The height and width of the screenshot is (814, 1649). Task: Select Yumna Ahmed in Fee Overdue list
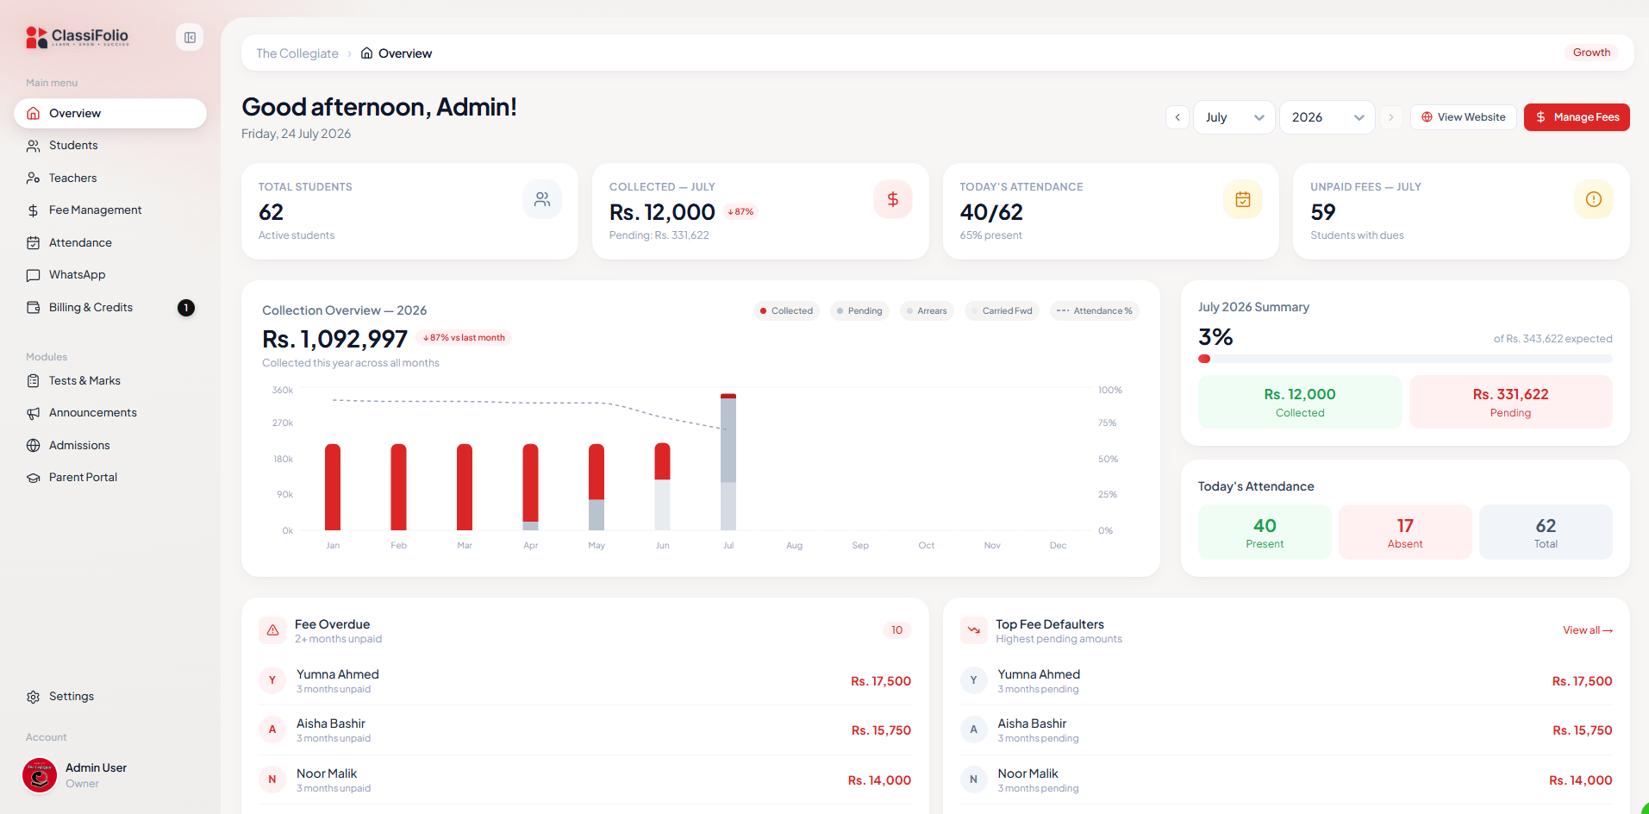pos(585,681)
